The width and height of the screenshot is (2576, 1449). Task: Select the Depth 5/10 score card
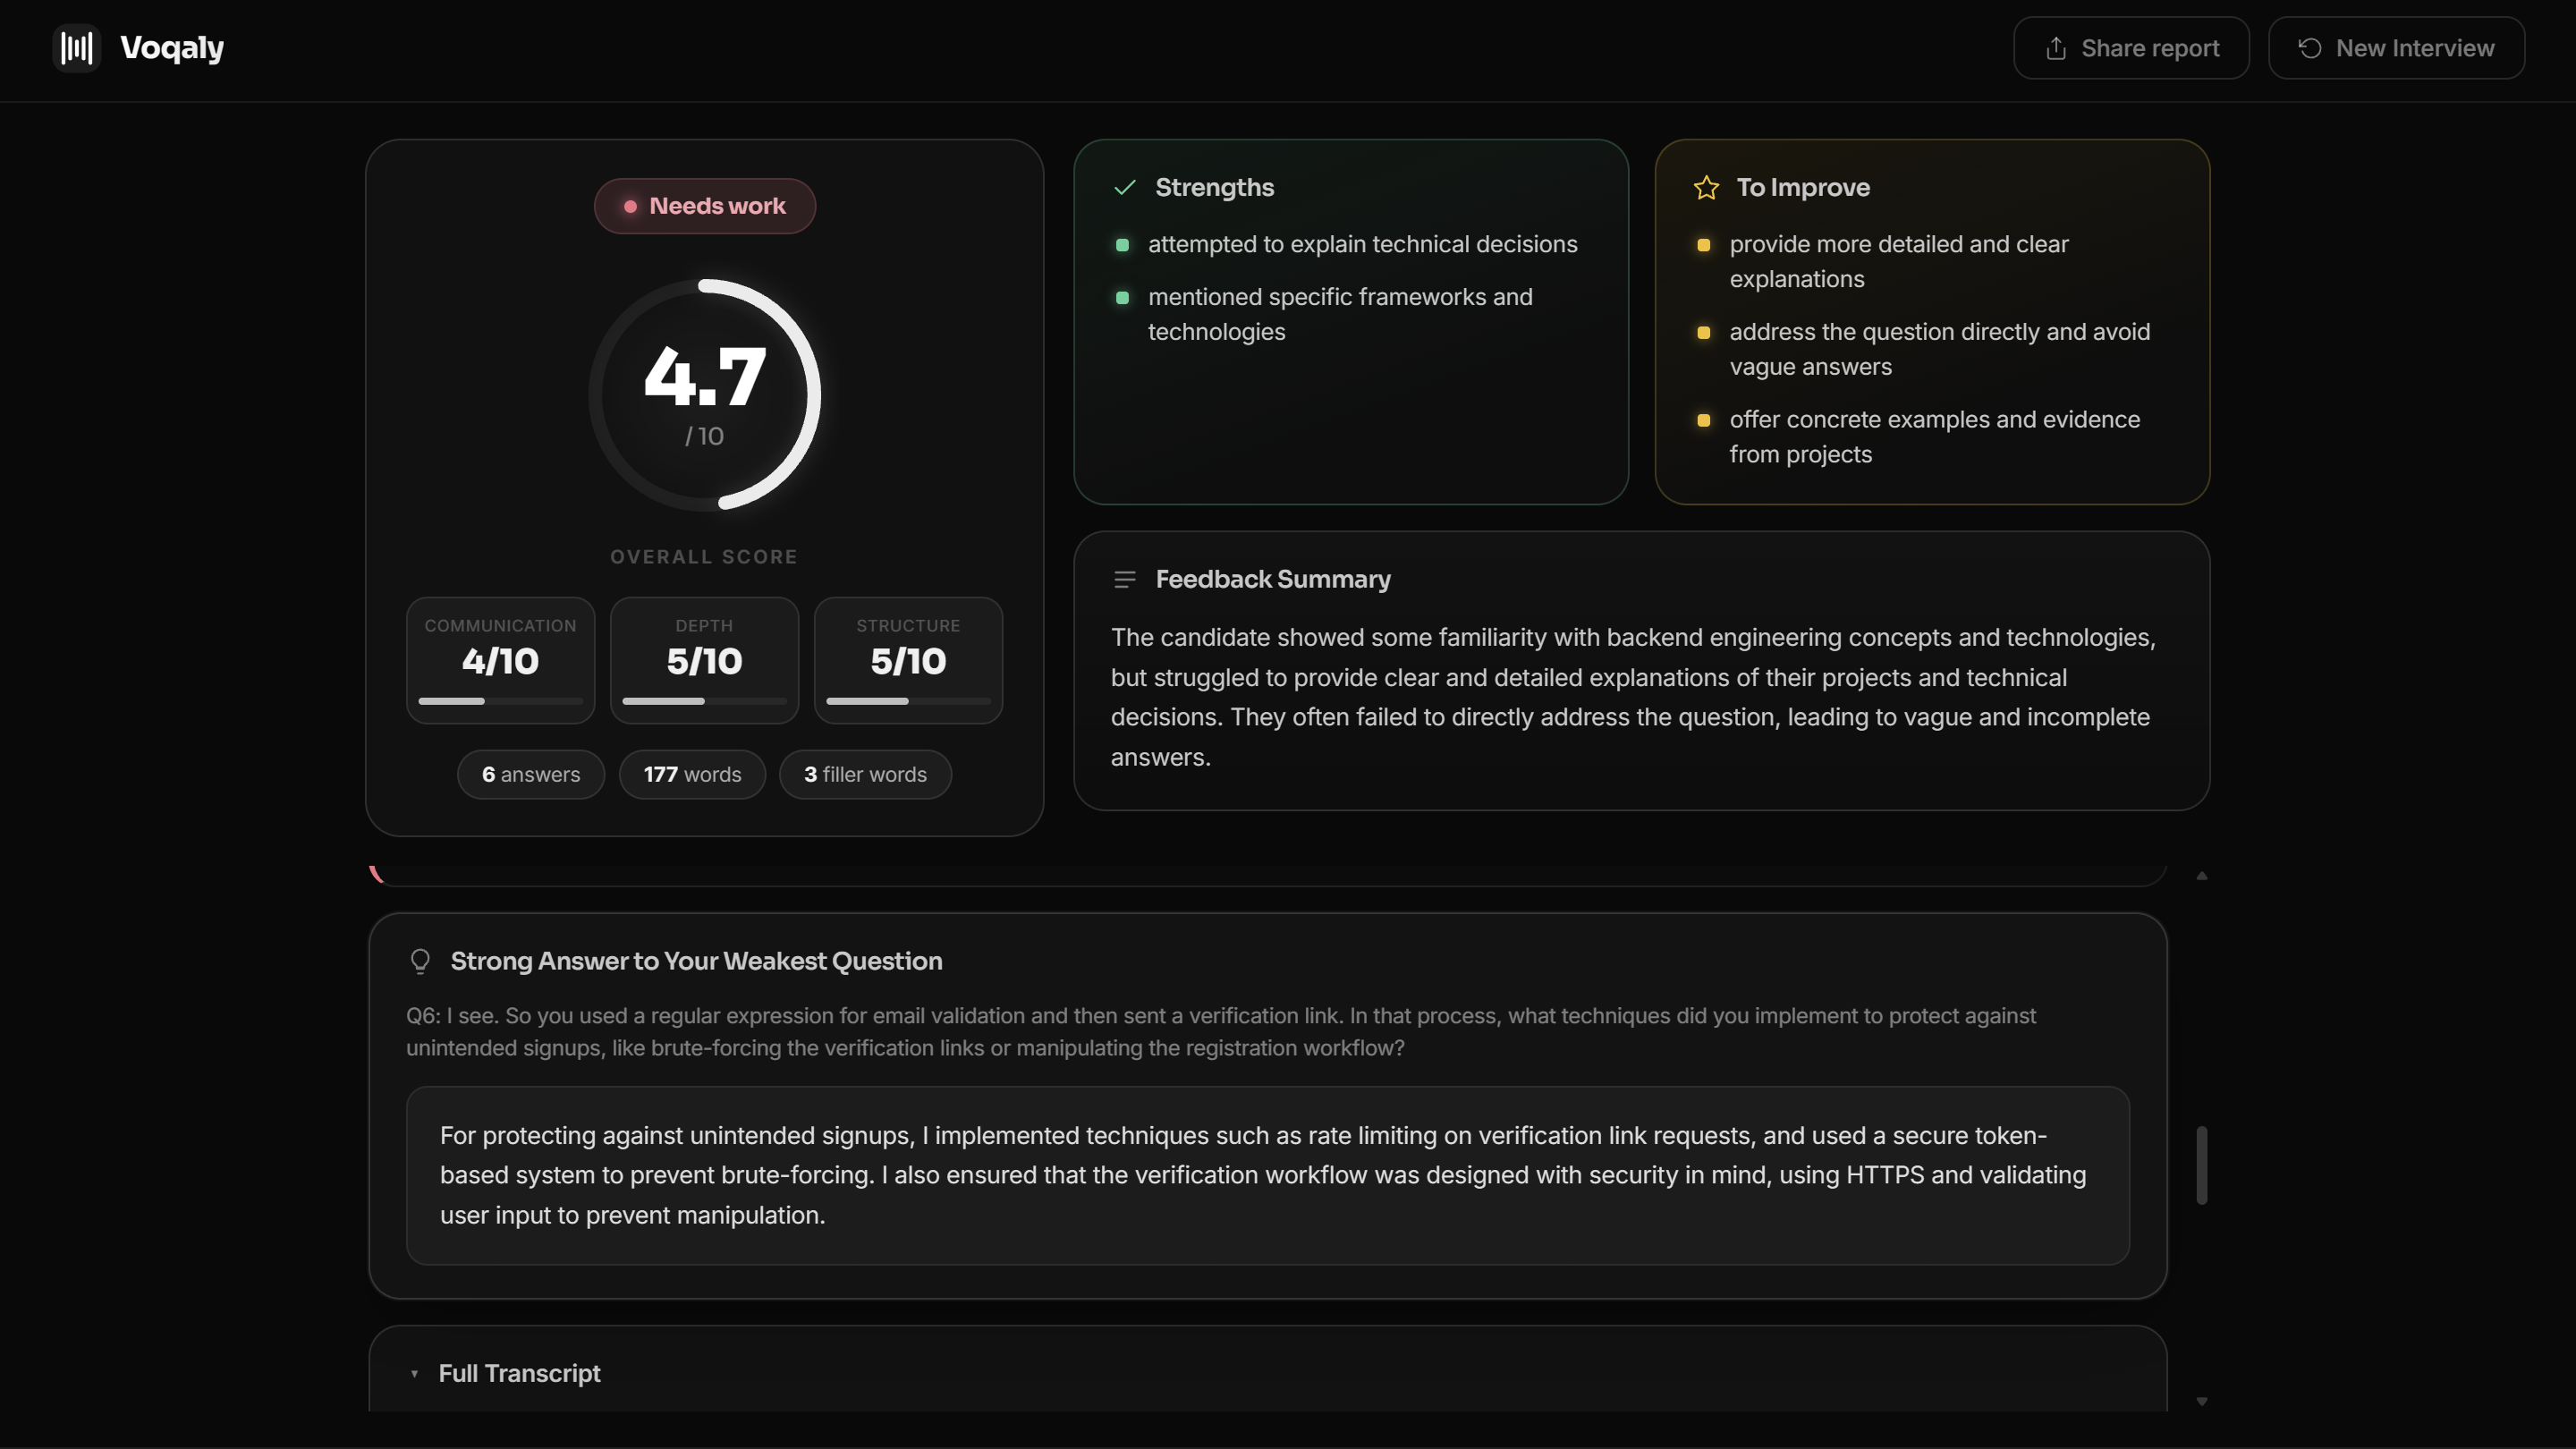point(704,660)
